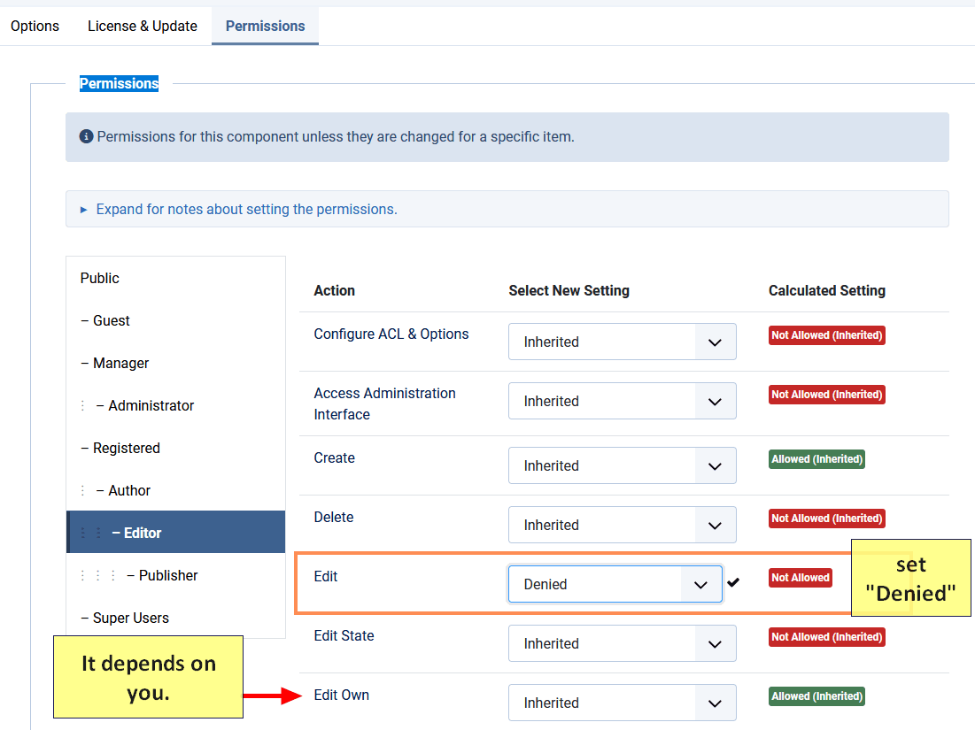This screenshot has width=975, height=730.
Task: Select the Publisher user group
Action: click(168, 575)
